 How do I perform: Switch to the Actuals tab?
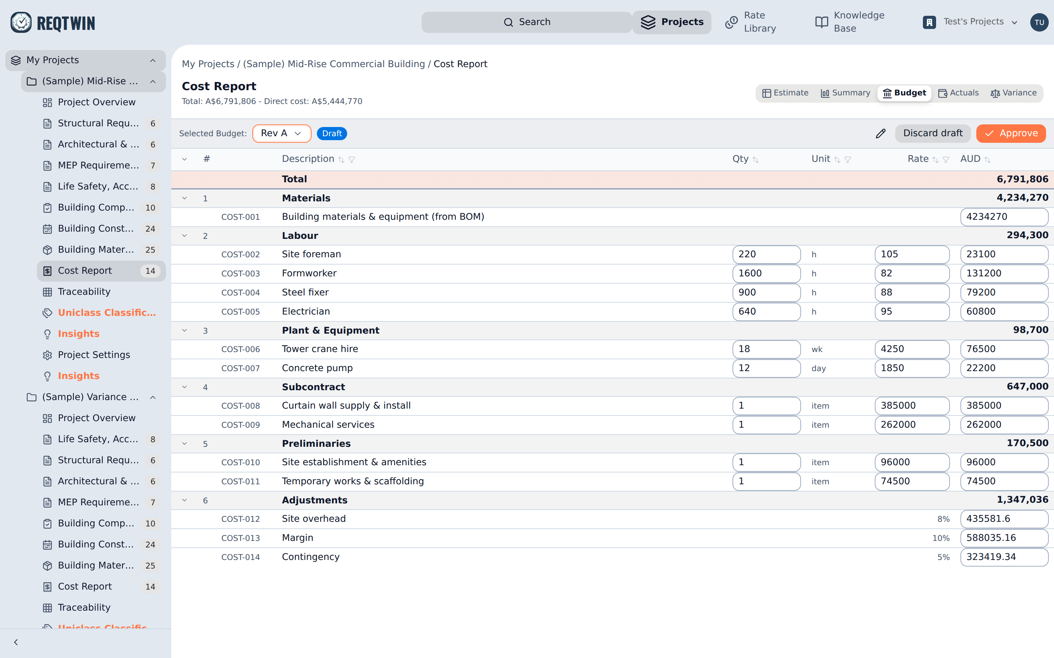(958, 93)
